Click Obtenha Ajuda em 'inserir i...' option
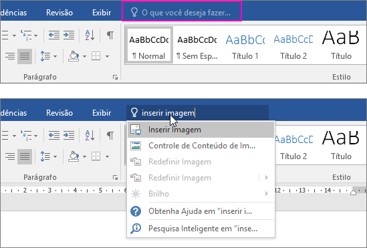 pos(201,211)
